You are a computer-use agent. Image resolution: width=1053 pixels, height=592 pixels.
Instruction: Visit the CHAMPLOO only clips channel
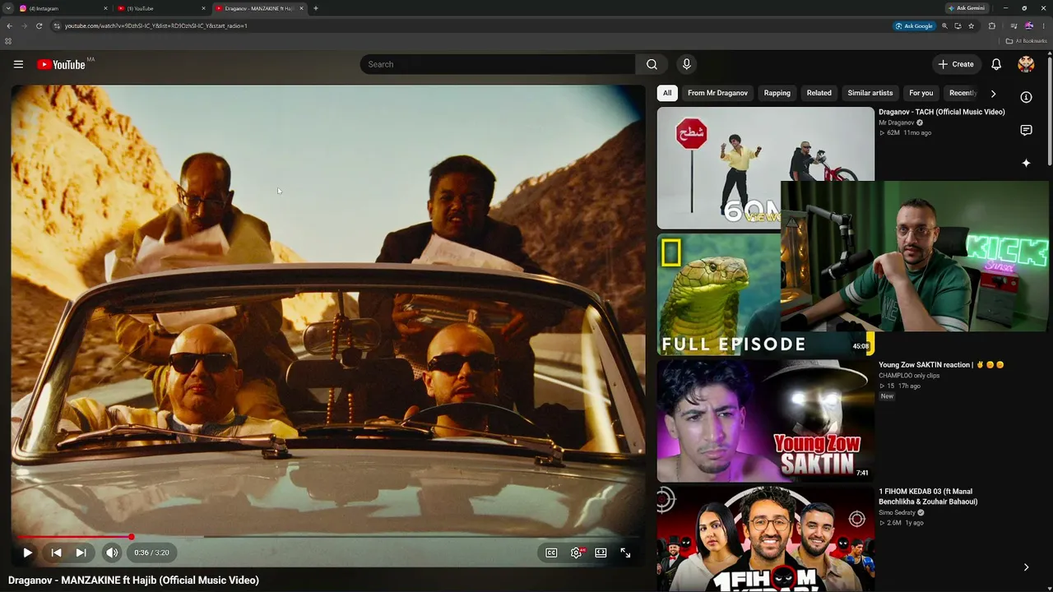[x=909, y=376]
